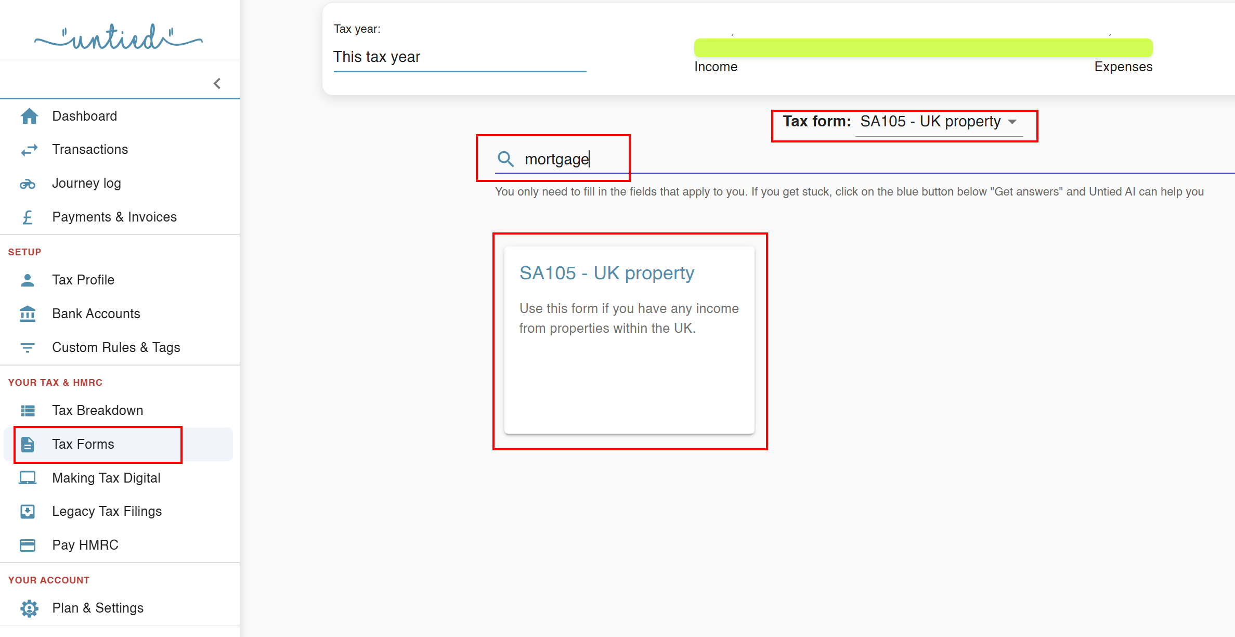The width and height of the screenshot is (1235, 637).
Task: Open the Tax Breakdown menu item
Action: [97, 410]
